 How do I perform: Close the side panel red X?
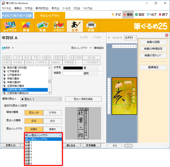tap(167, 35)
